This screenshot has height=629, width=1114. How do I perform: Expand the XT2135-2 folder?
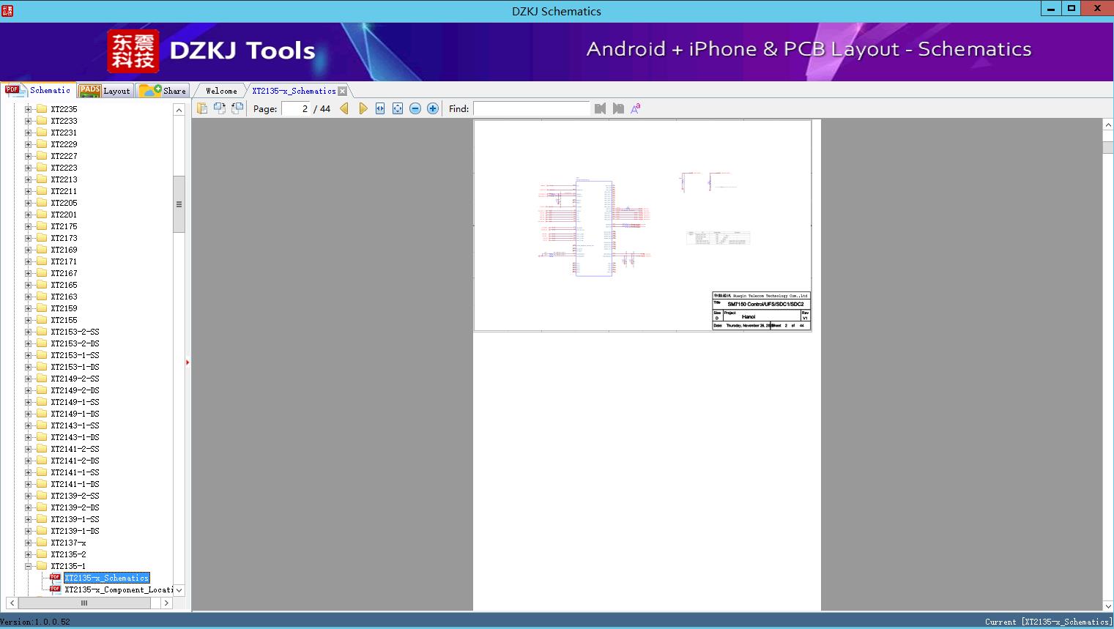click(29, 554)
